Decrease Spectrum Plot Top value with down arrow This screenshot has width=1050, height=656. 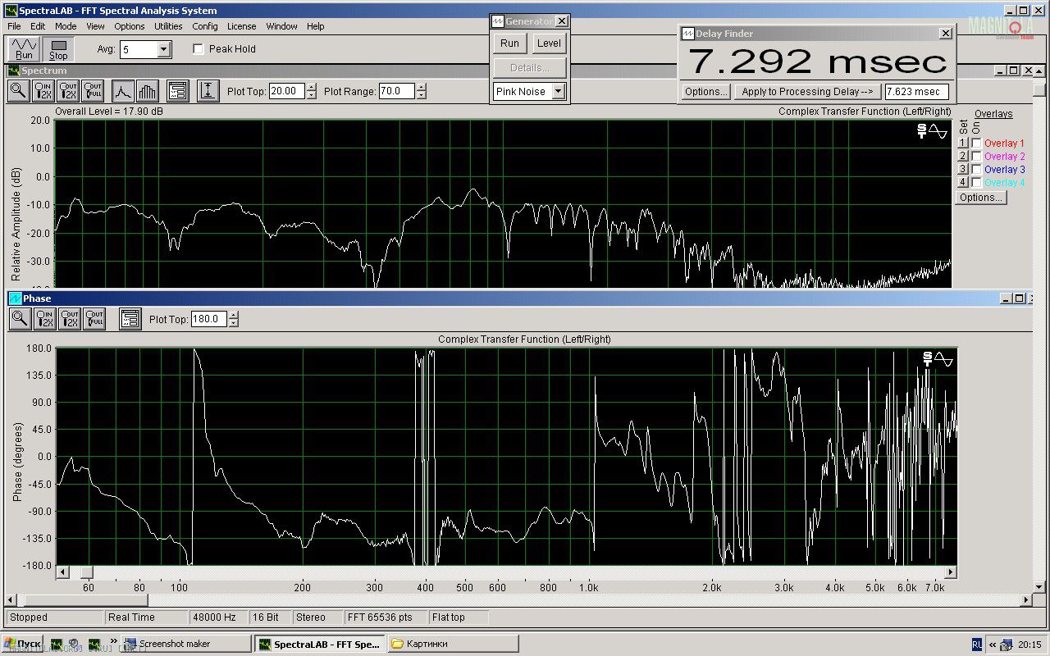coord(311,95)
